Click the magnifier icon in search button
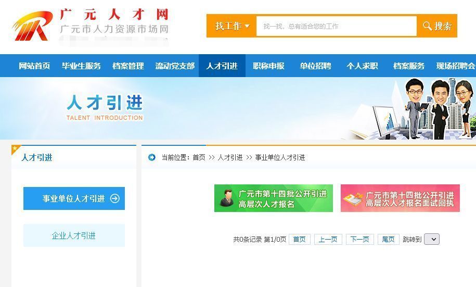This screenshot has width=476, height=287. pos(427,26)
